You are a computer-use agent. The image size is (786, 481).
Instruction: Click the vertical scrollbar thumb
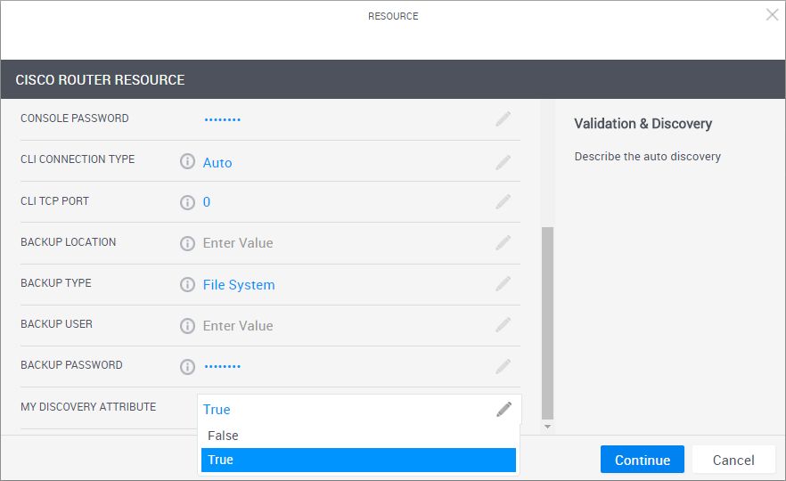coord(548,323)
